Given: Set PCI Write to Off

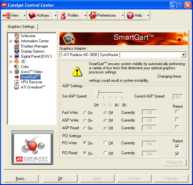Looking at the screenshot, I should [106, 143].
